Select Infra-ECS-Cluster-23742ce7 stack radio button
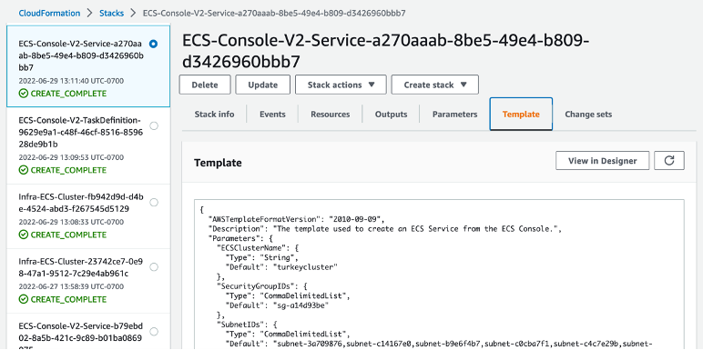 [154, 266]
